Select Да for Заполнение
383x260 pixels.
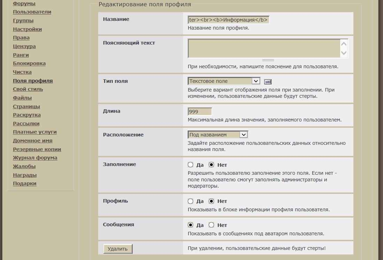pyautogui.click(x=190, y=165)
